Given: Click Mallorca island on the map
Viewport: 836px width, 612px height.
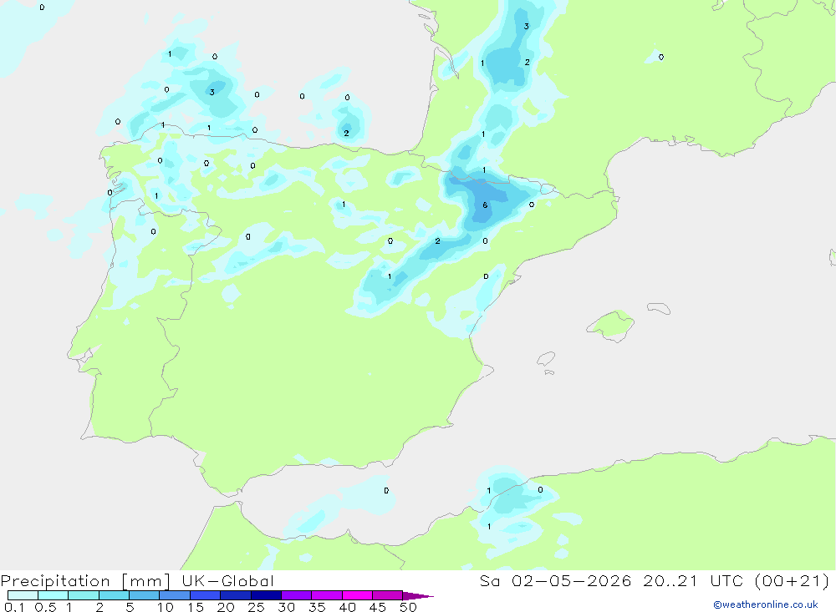Looking at the screenshot, I should point(611,325).
